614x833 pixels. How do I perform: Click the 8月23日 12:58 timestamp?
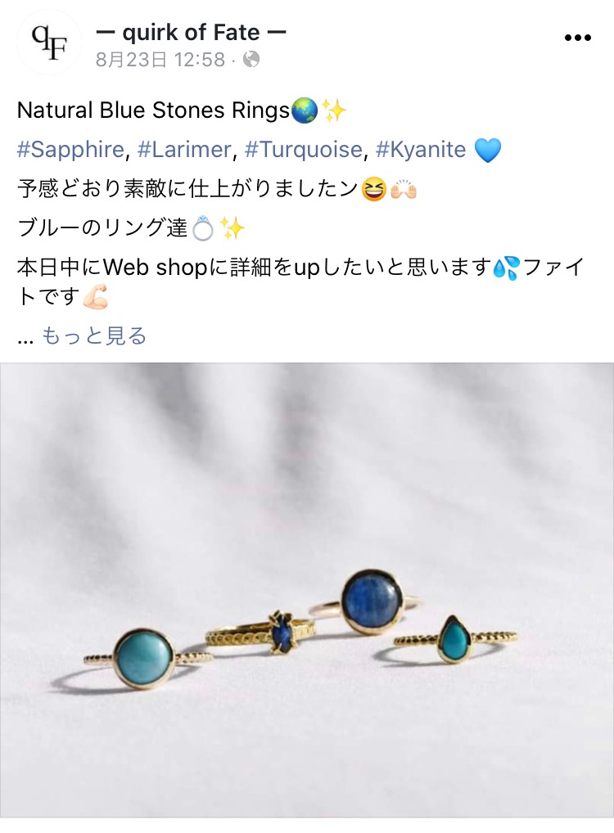tap(160, 60)
